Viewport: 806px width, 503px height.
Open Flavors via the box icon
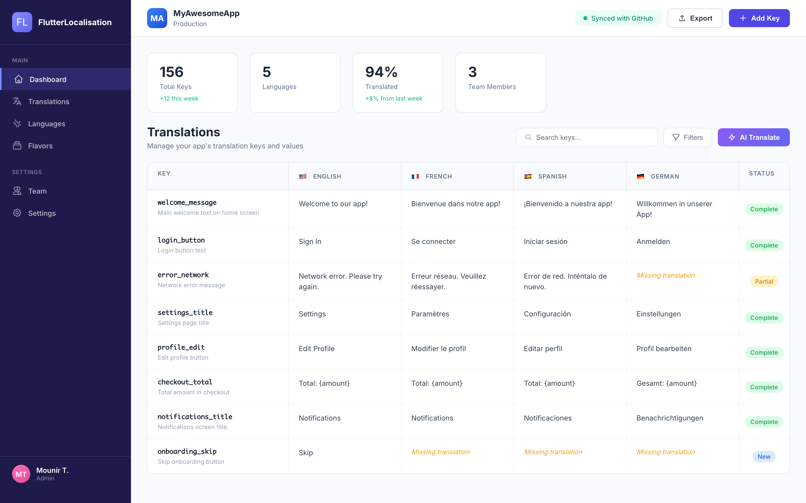(x=17, y=145)
